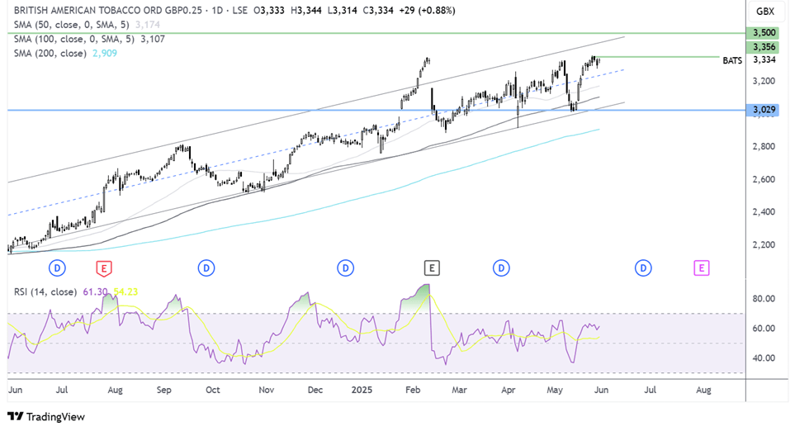Click the 3,356 green price label
Viewport: 809px width, 431px height.
(x=764, y=48)
